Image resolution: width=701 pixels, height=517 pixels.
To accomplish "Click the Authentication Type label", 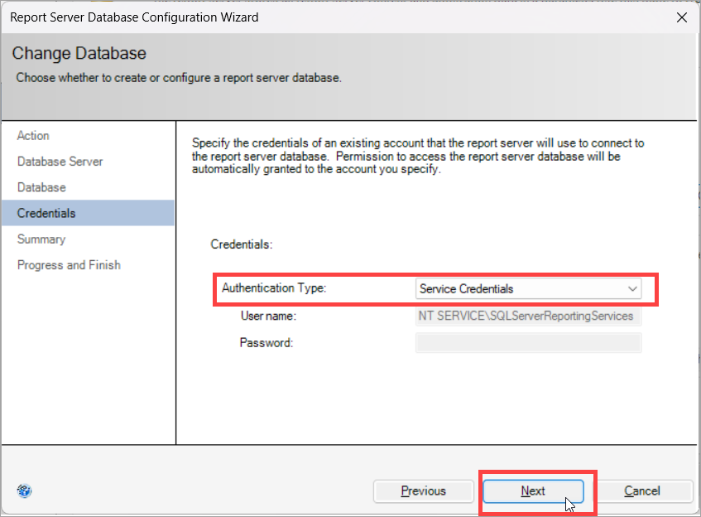I will (x=274, y=287).
